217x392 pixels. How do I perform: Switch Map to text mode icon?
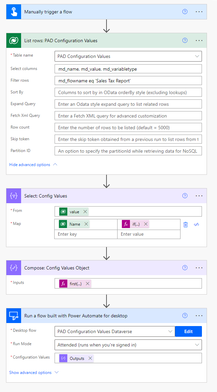point(197,224)
